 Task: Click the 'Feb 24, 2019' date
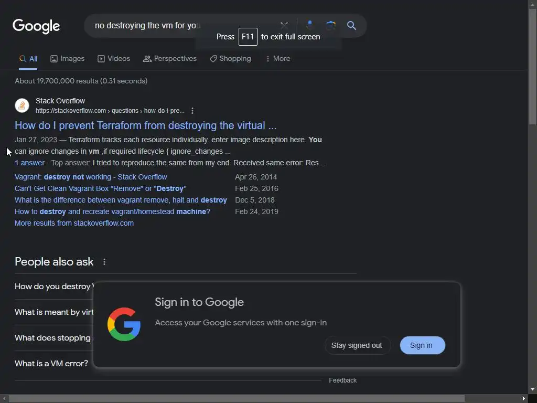256,212
